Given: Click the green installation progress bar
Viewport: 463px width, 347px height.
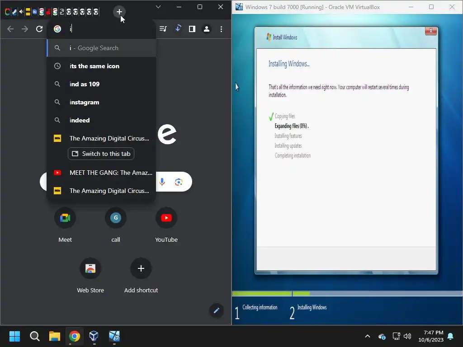Looking at the screenshot, I should tap(271, 294).
